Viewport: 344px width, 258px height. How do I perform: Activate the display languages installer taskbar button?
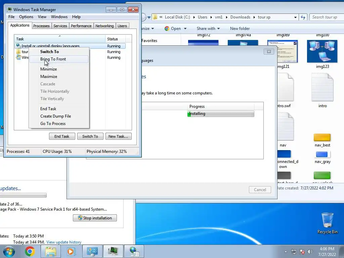coord(134,251)
